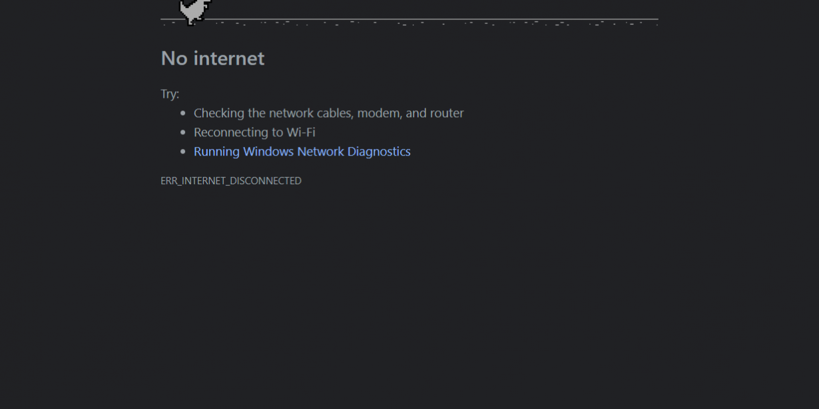Click the word "Wi-Fi" in the second suggestion
The width and height of the screenshot is (819, 409).
(301, 132)
